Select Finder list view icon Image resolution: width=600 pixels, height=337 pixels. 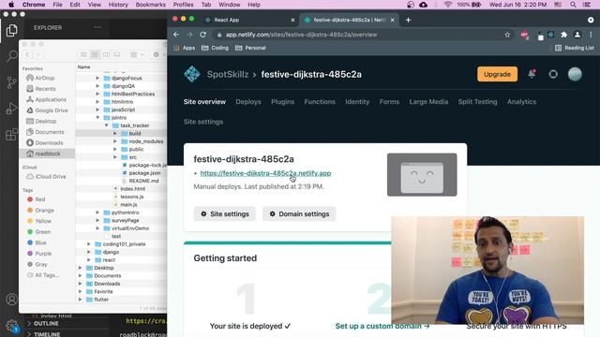[95, 54]
